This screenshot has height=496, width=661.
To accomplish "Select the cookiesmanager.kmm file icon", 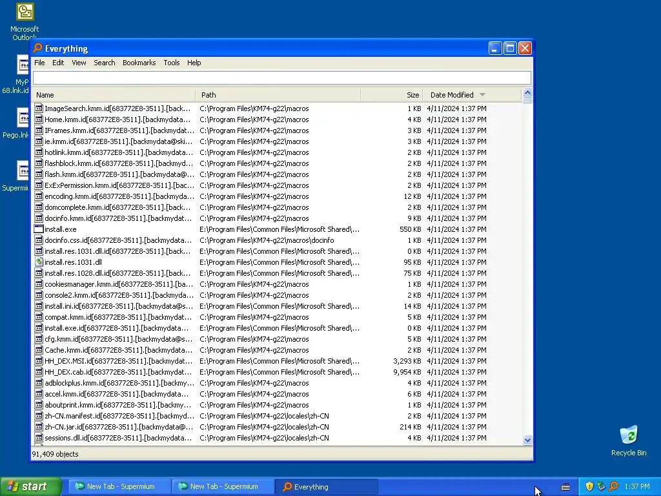I will [x=39, y=284].
